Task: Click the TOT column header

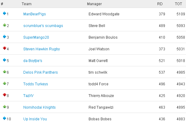Action: (x=178, y=4)
